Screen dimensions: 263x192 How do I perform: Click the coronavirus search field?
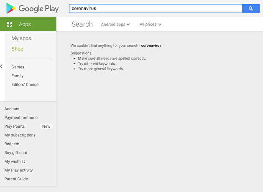(156, 8)
